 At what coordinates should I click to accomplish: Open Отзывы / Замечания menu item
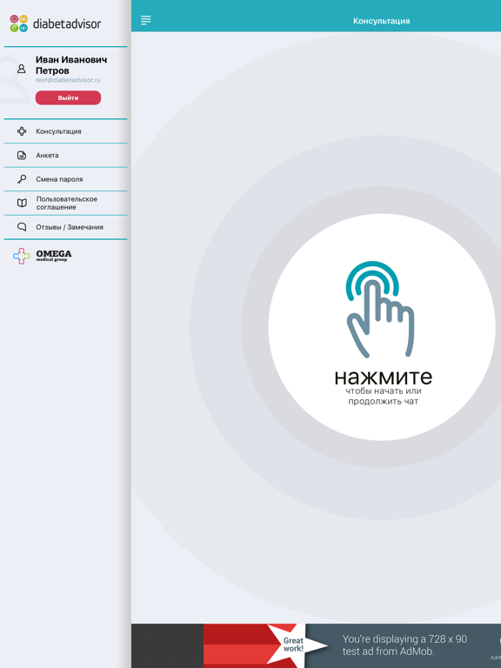65,227
